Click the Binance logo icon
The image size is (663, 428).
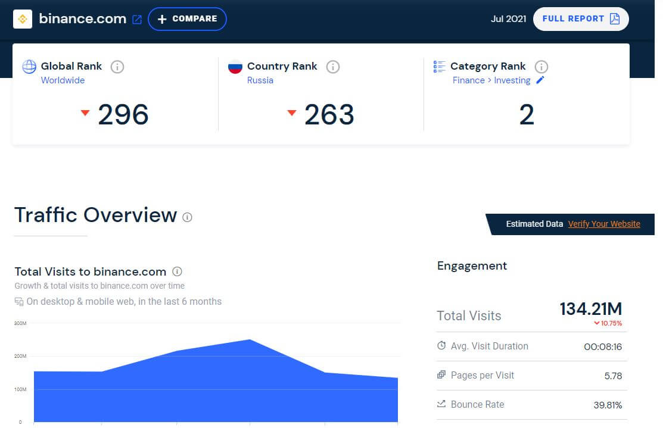tap(23, 19)
